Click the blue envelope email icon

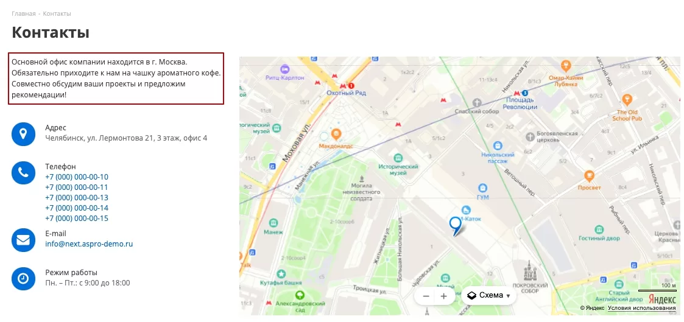23,240
